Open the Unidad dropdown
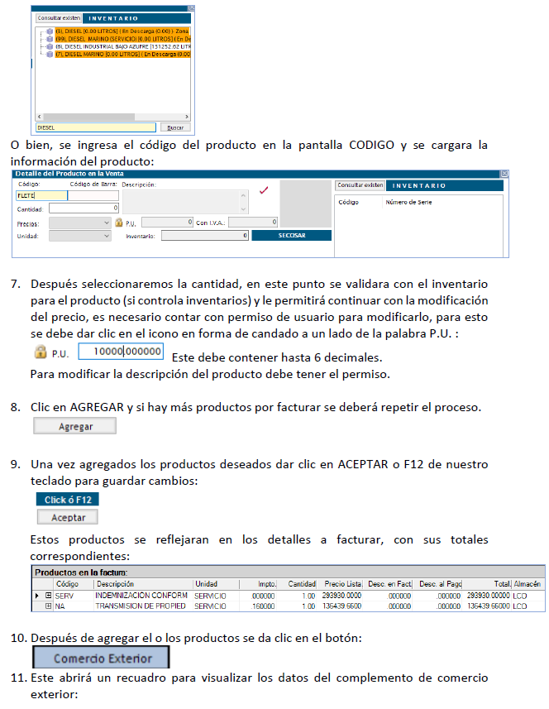Screen dimensions: 549x709 (80, 236)
